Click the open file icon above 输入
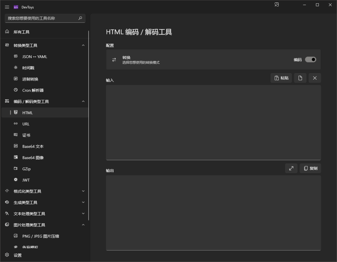337x262 pixels. [x=300, y=78]
